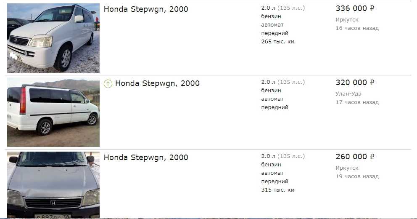Click "бензин" in the 320 000 ₽ listing
The height and width of the screenshot is (219, 417).
[x=271, y=91]
